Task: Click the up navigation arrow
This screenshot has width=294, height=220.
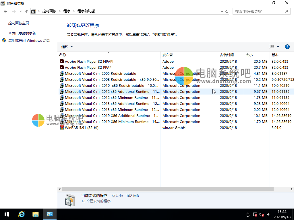Action: (26, 11)
